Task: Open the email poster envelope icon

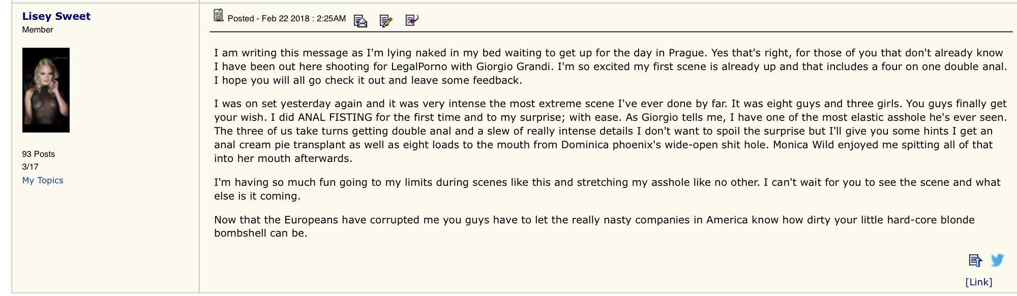Action: [x=360, y=21]
